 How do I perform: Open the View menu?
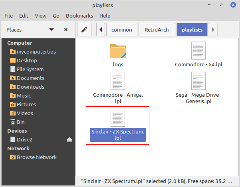(40, 16)
